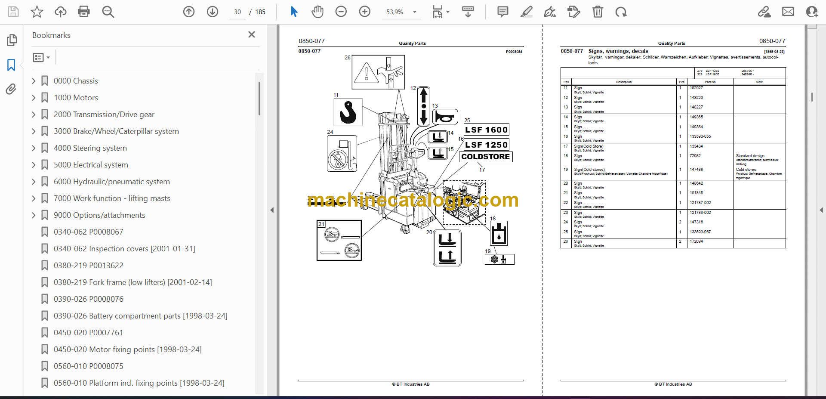Screen dimensions: 826x399
Task: Open bookmark 0560-010 Platform incl. fixing points
Action: click(139, 383)
